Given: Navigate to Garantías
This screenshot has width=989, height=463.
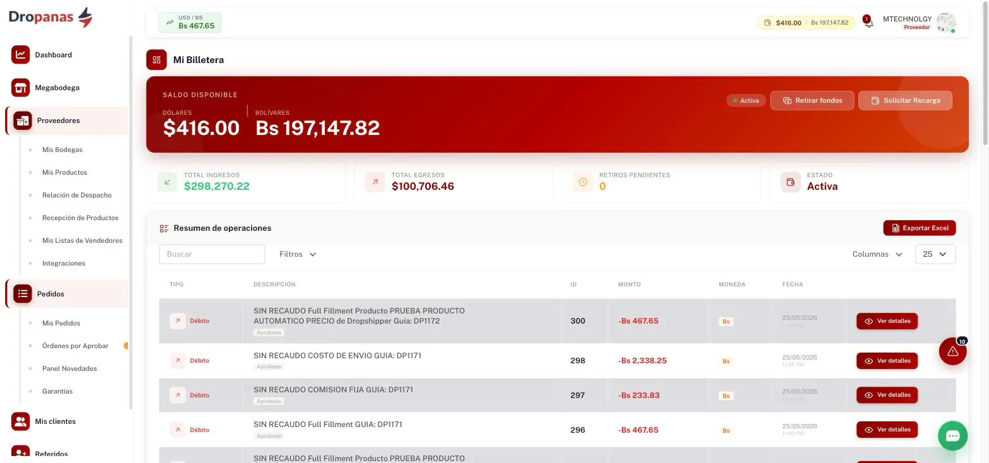Looking at the screenshot, I should tap(57, 391).
